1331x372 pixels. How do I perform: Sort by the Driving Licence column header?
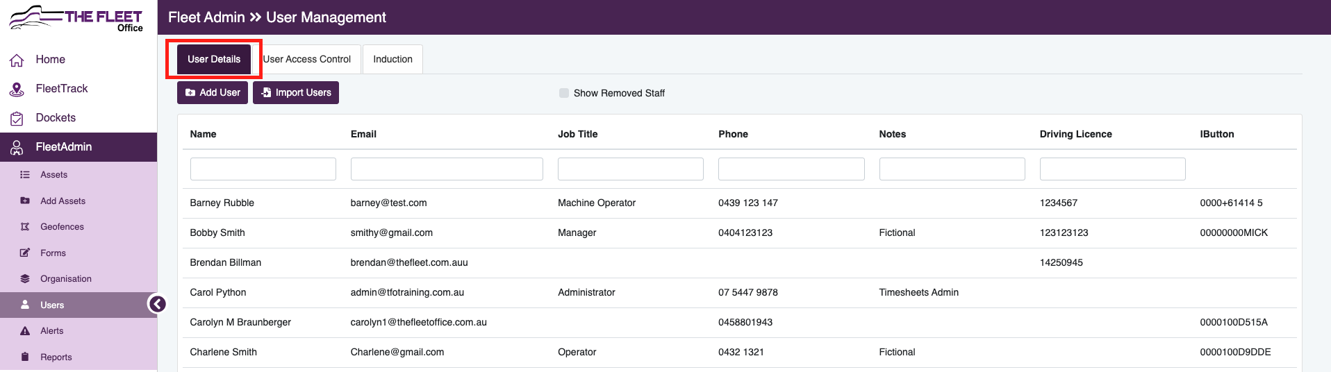click(1075, 134)
